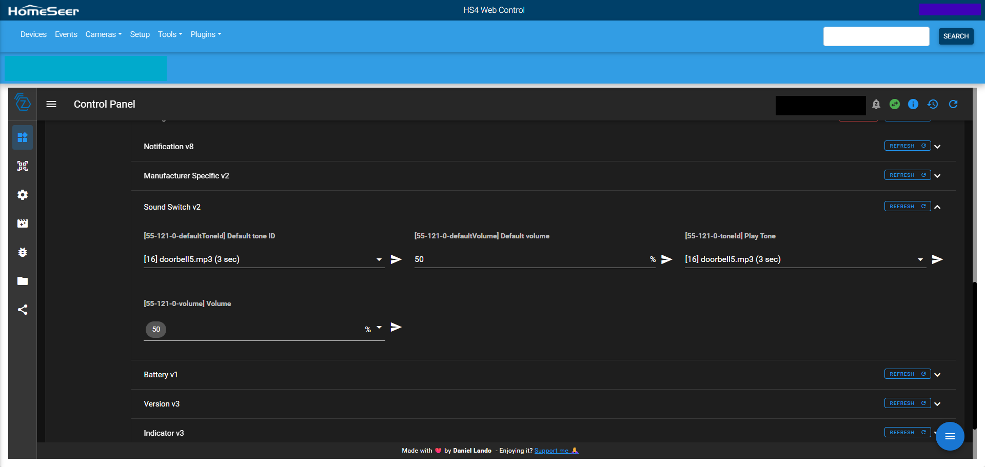Open the settings gear in sidebar

click(x=23, y=195)
